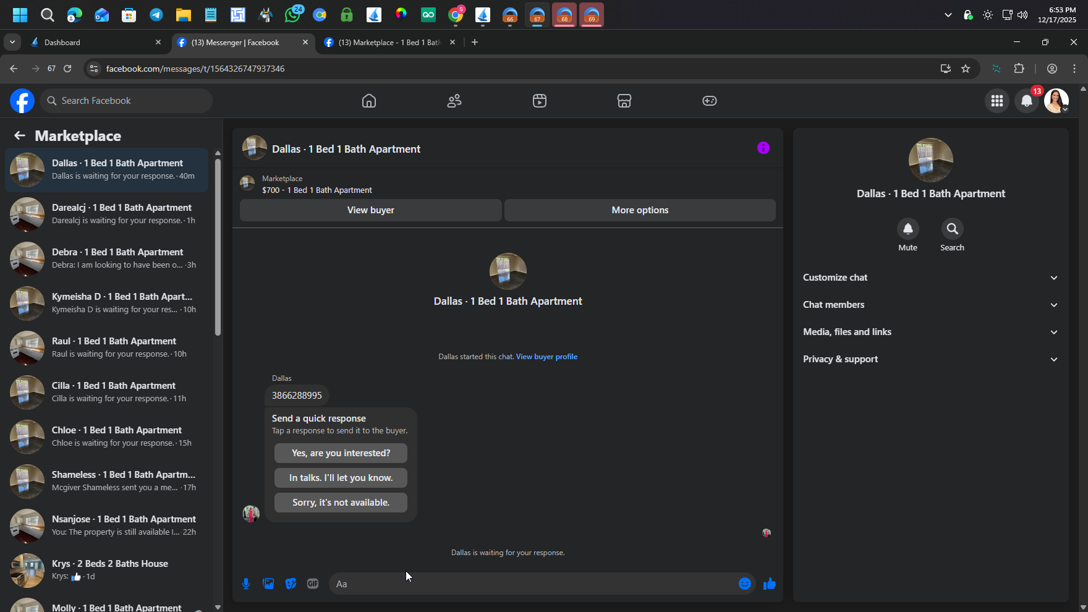Open Raul 1 Bed 1 Bath conversation
The width and height of the screenshot is (1088, 612).
point(106,347)
